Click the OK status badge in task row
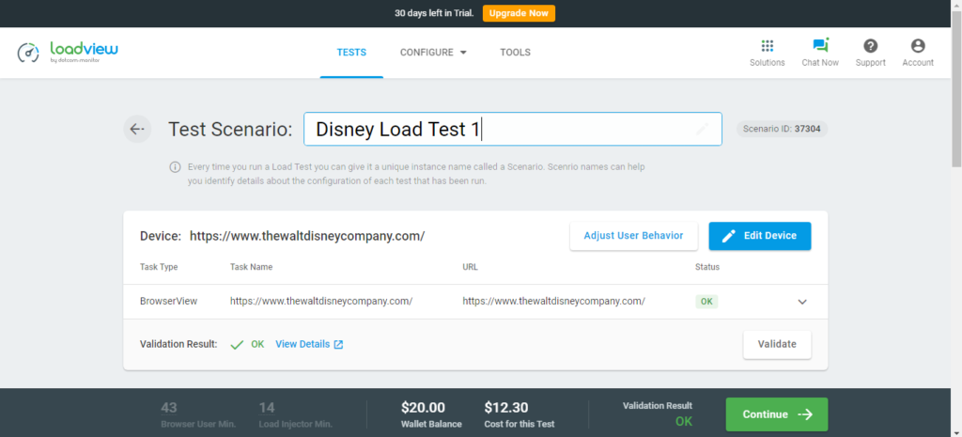The height and width of the screenshot is (437, 962). (706, 302)
